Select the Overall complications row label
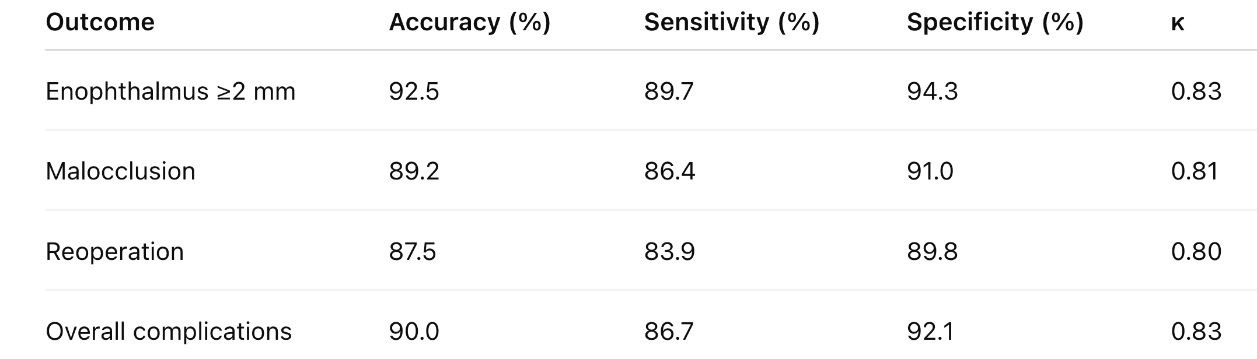 (x=168, y=332)
